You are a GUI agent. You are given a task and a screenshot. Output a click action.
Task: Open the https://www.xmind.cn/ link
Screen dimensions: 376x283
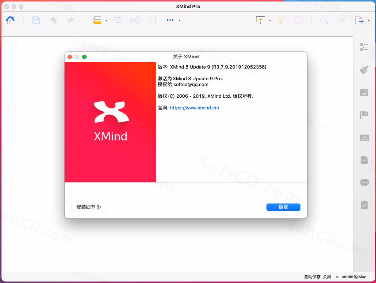pos(195,108)
